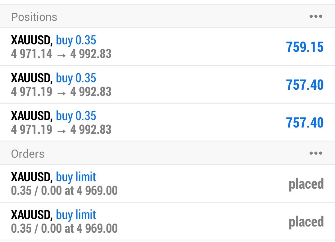Open the second XAUUSD buy limit order
The image size is (335, 242).
click(x=168, y=222)
